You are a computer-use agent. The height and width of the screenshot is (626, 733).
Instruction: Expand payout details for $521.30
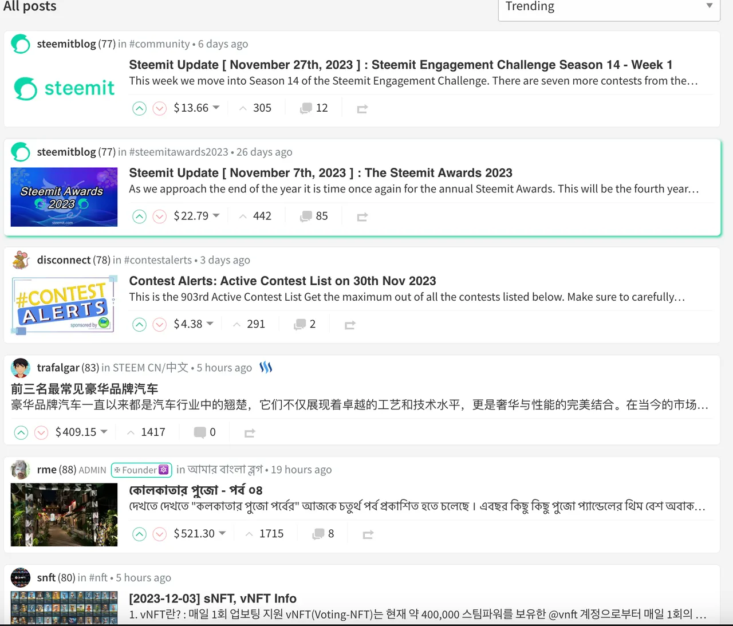[x=200, y=534]
